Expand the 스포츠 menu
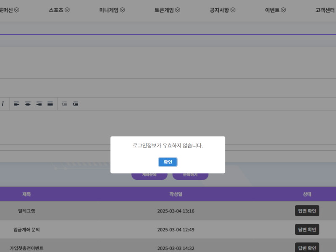 59,10
